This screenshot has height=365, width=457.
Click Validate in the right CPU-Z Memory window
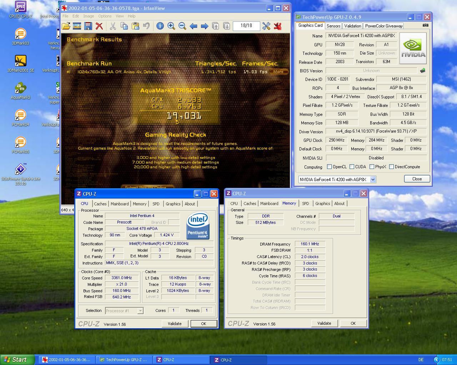(x=324, y=323)
